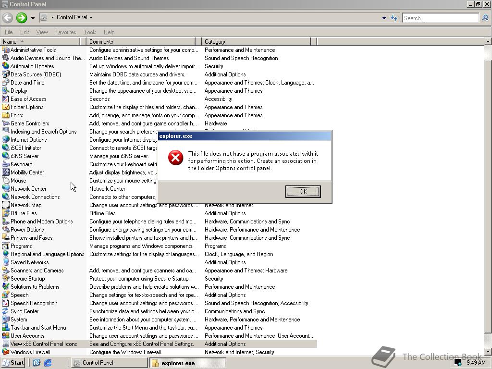Click OK in the explorer.exe error dialog
The height and width of the screenshot is (369, 492).
[303, 191]
